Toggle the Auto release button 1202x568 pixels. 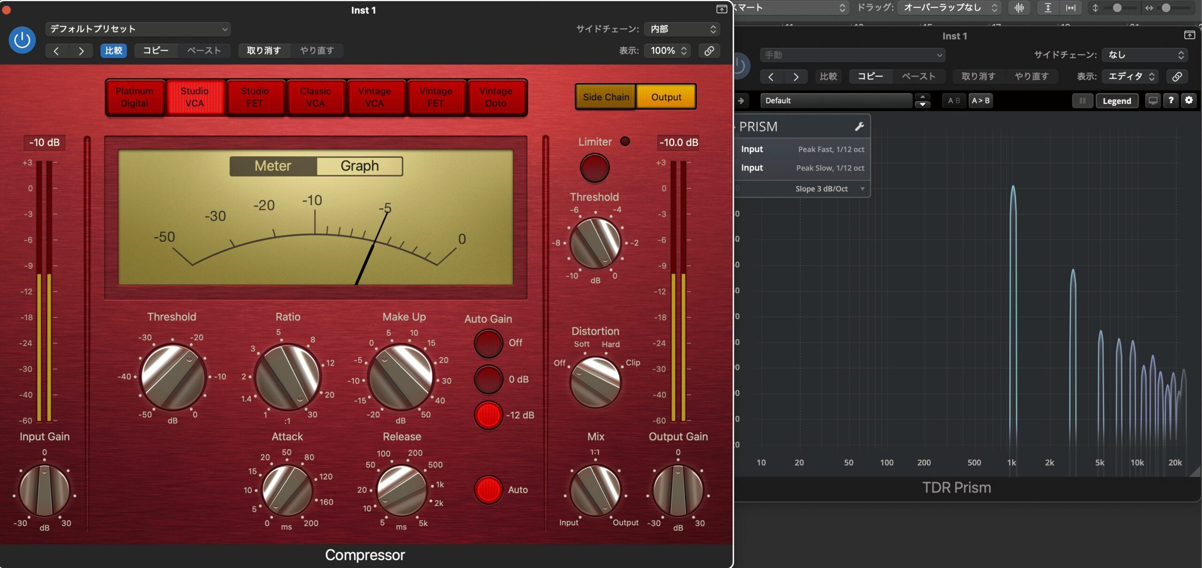click(x=488, y=490)
